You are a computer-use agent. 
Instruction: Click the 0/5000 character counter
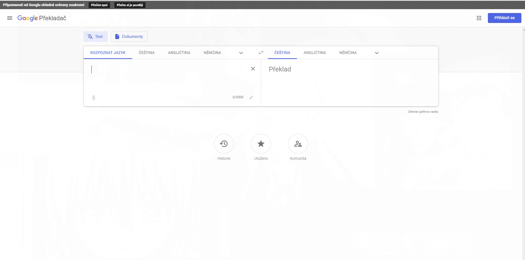click(x=238, y=97)
